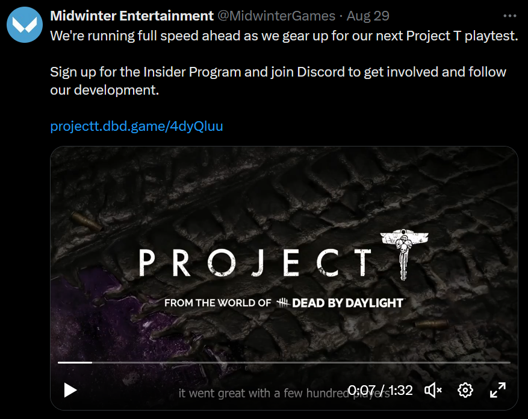Screen dimensions: 528x419
Task: Visit the @MidwinterGames handle
Action: point(276,16)
